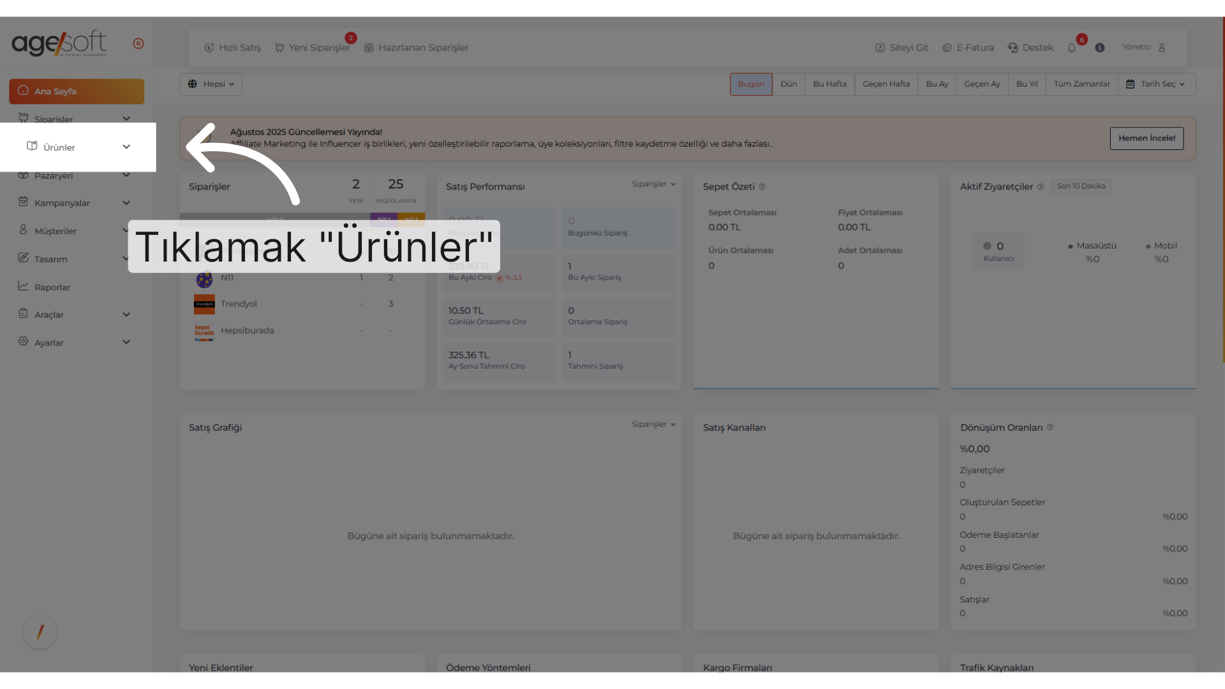
Task: Open Hazırlanan Siparişler from top bar
Action: [416, 48]
